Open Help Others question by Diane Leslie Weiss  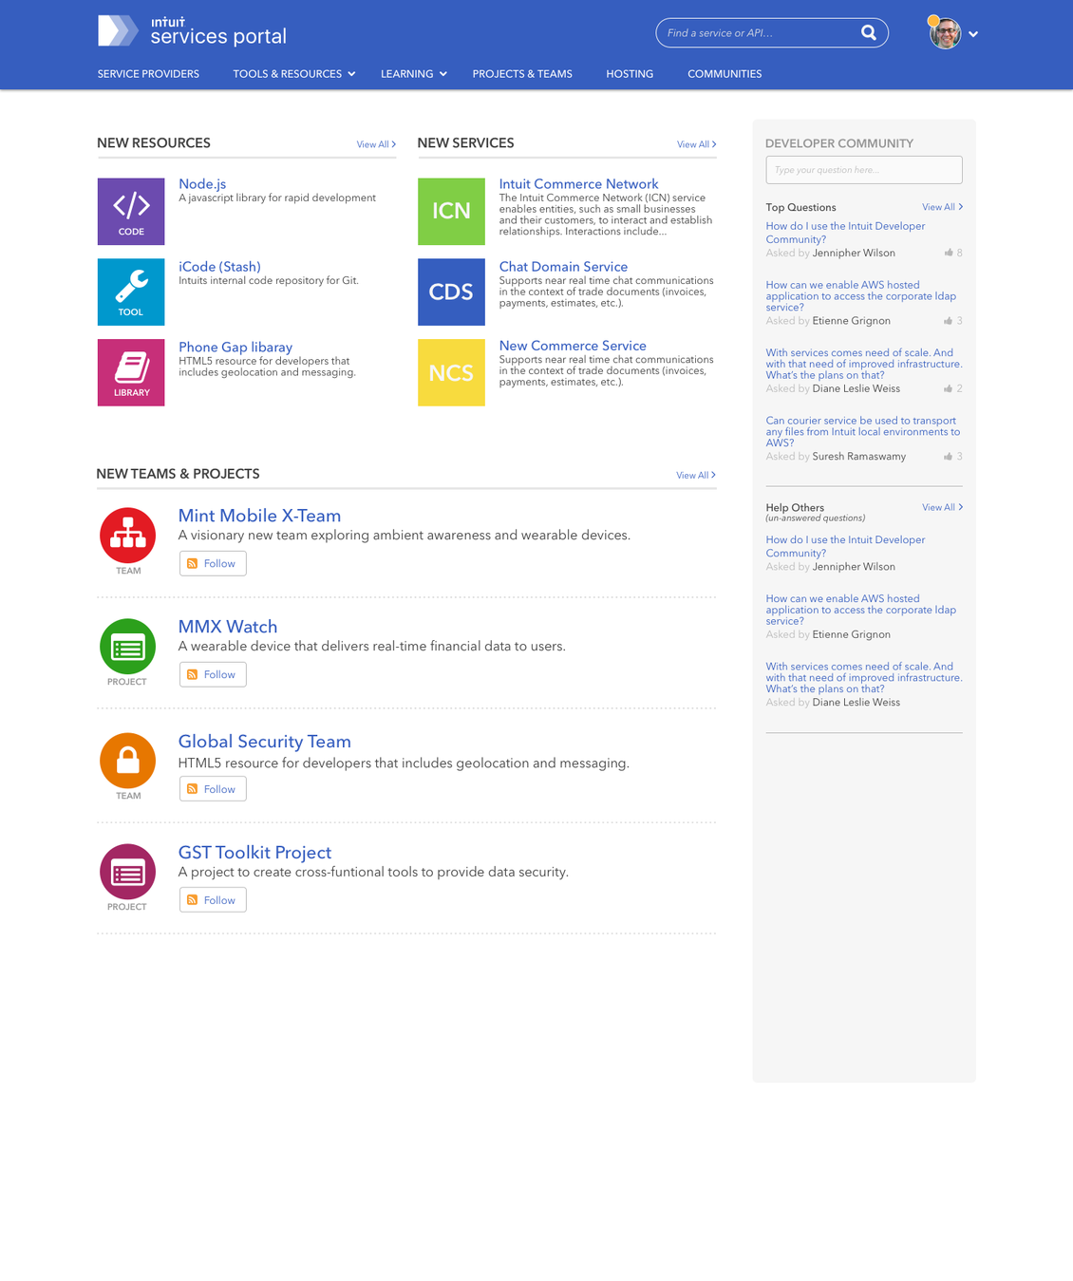click(864, 678)
